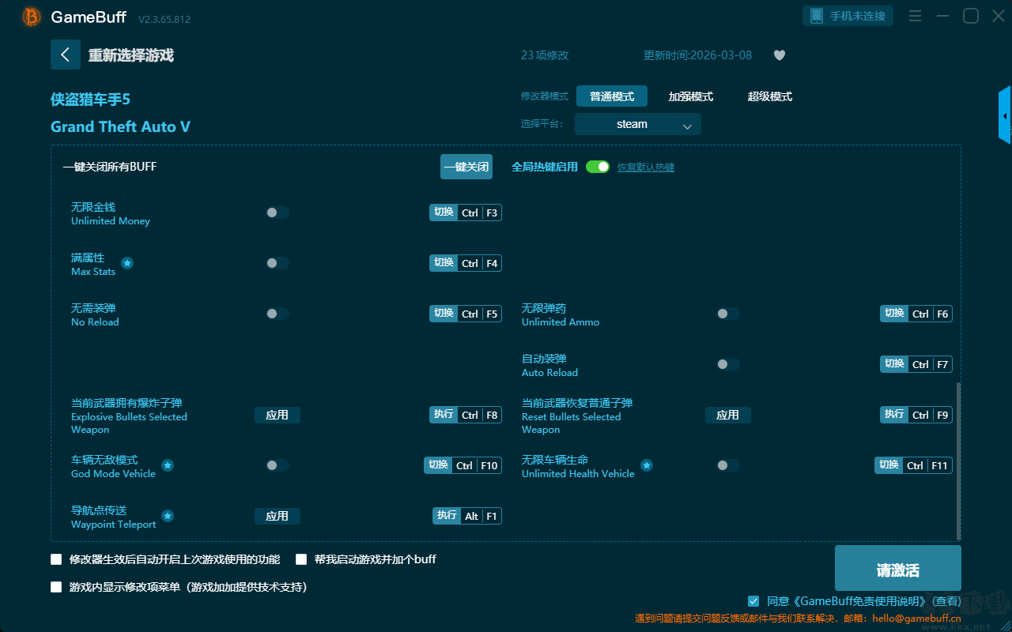Enable the Unlimited Money toggle
The width and height of the screenshot is (1012, 632).
[x=278, y=213]
